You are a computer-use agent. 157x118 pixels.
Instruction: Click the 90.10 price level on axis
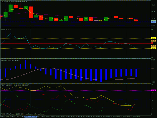tap(153, 5)
